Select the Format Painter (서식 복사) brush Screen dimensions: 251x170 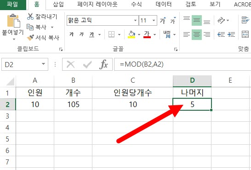pyautogui.click(x=30, y=38)
